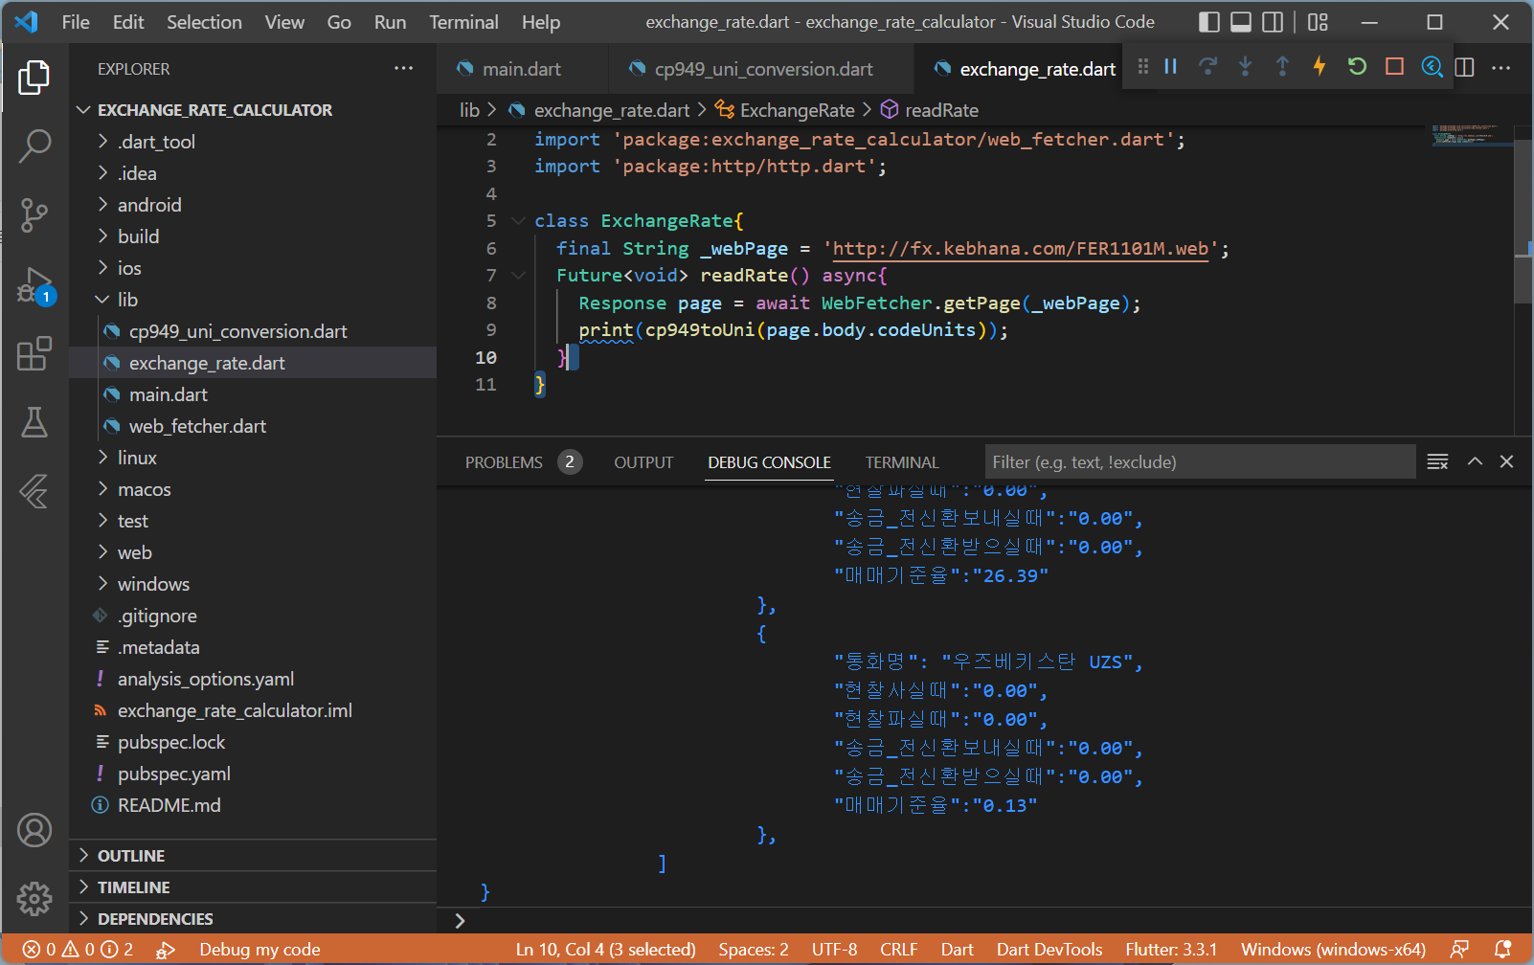
Task: Click the Step Over debug button
Action: pos(1207,66)
